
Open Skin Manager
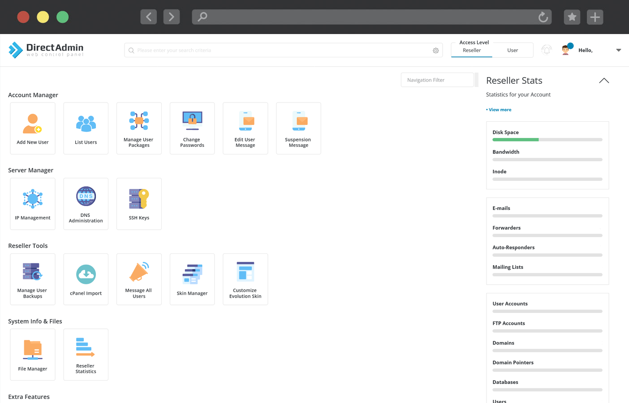click(x=192, y=279)
